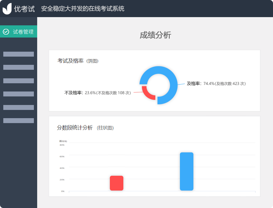Click the 安全稳定大并发的在线考试系统 tagline
The height and width of the screenshot is (208, 273).
pos(83,9)
